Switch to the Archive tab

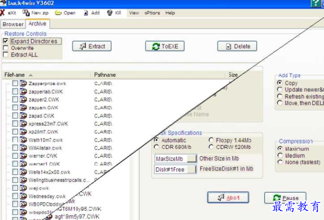tap(37, 23)
